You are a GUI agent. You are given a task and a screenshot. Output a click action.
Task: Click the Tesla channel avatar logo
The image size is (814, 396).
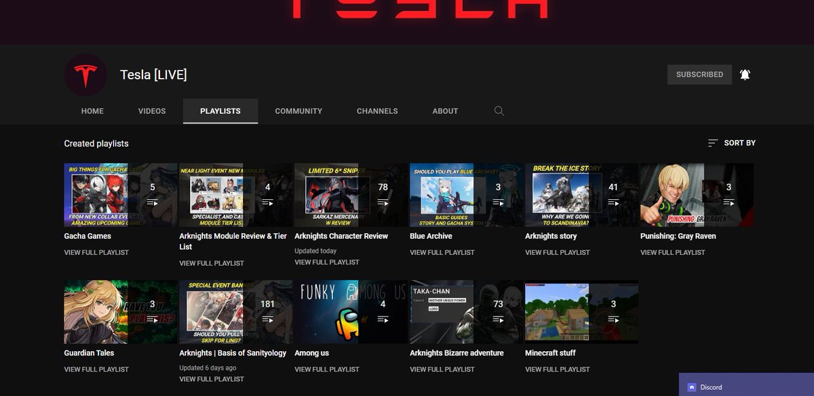point(85,75)
